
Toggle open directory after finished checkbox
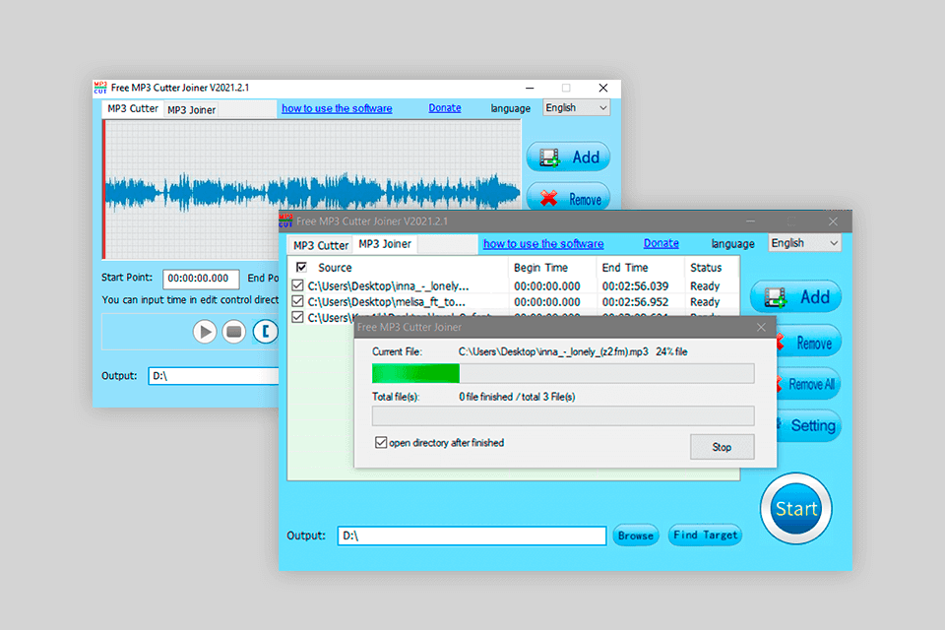point(381,443)
